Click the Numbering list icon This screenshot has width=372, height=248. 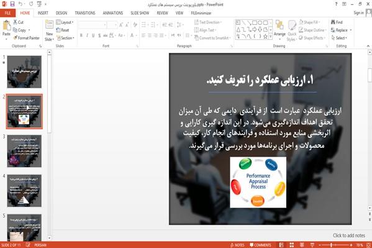(153, 24)
